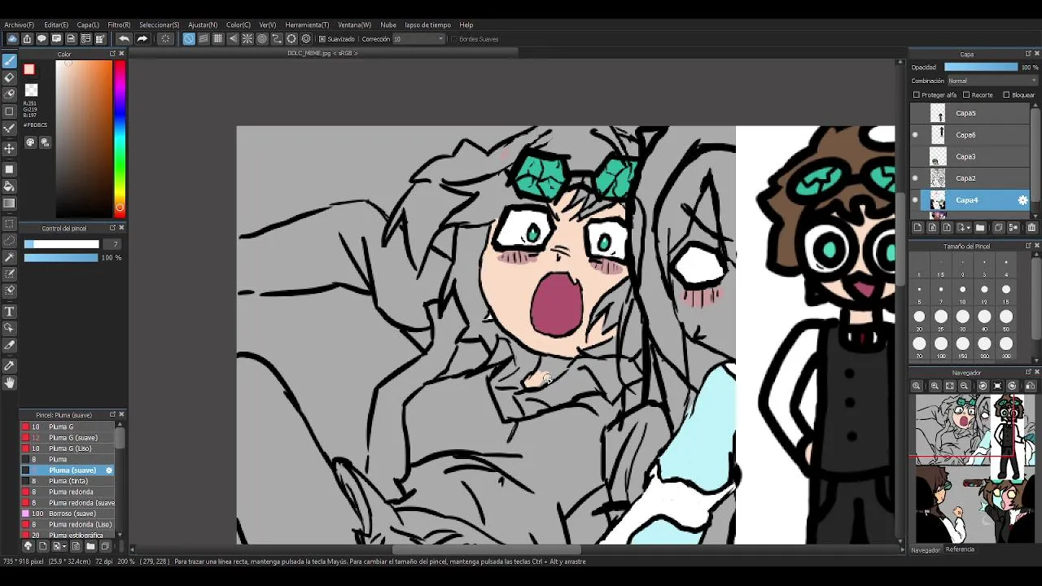Image resolution: width=1042 pixels, height=586 pixels.
Task: Open settings gear for Capa4 layer
Action: tap(1023, 200)
